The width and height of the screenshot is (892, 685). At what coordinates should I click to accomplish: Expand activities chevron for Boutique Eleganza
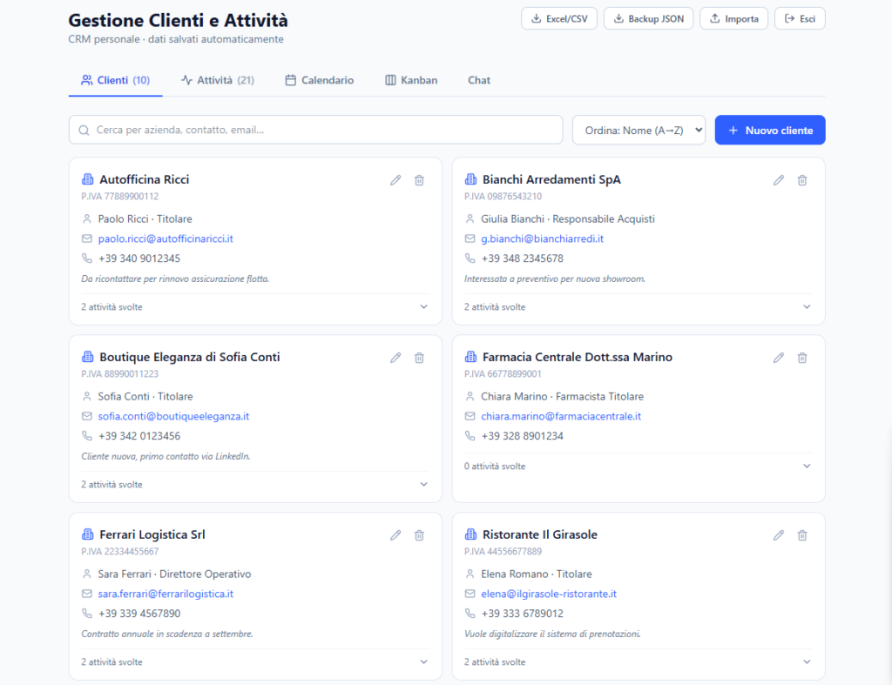[424, 484]
